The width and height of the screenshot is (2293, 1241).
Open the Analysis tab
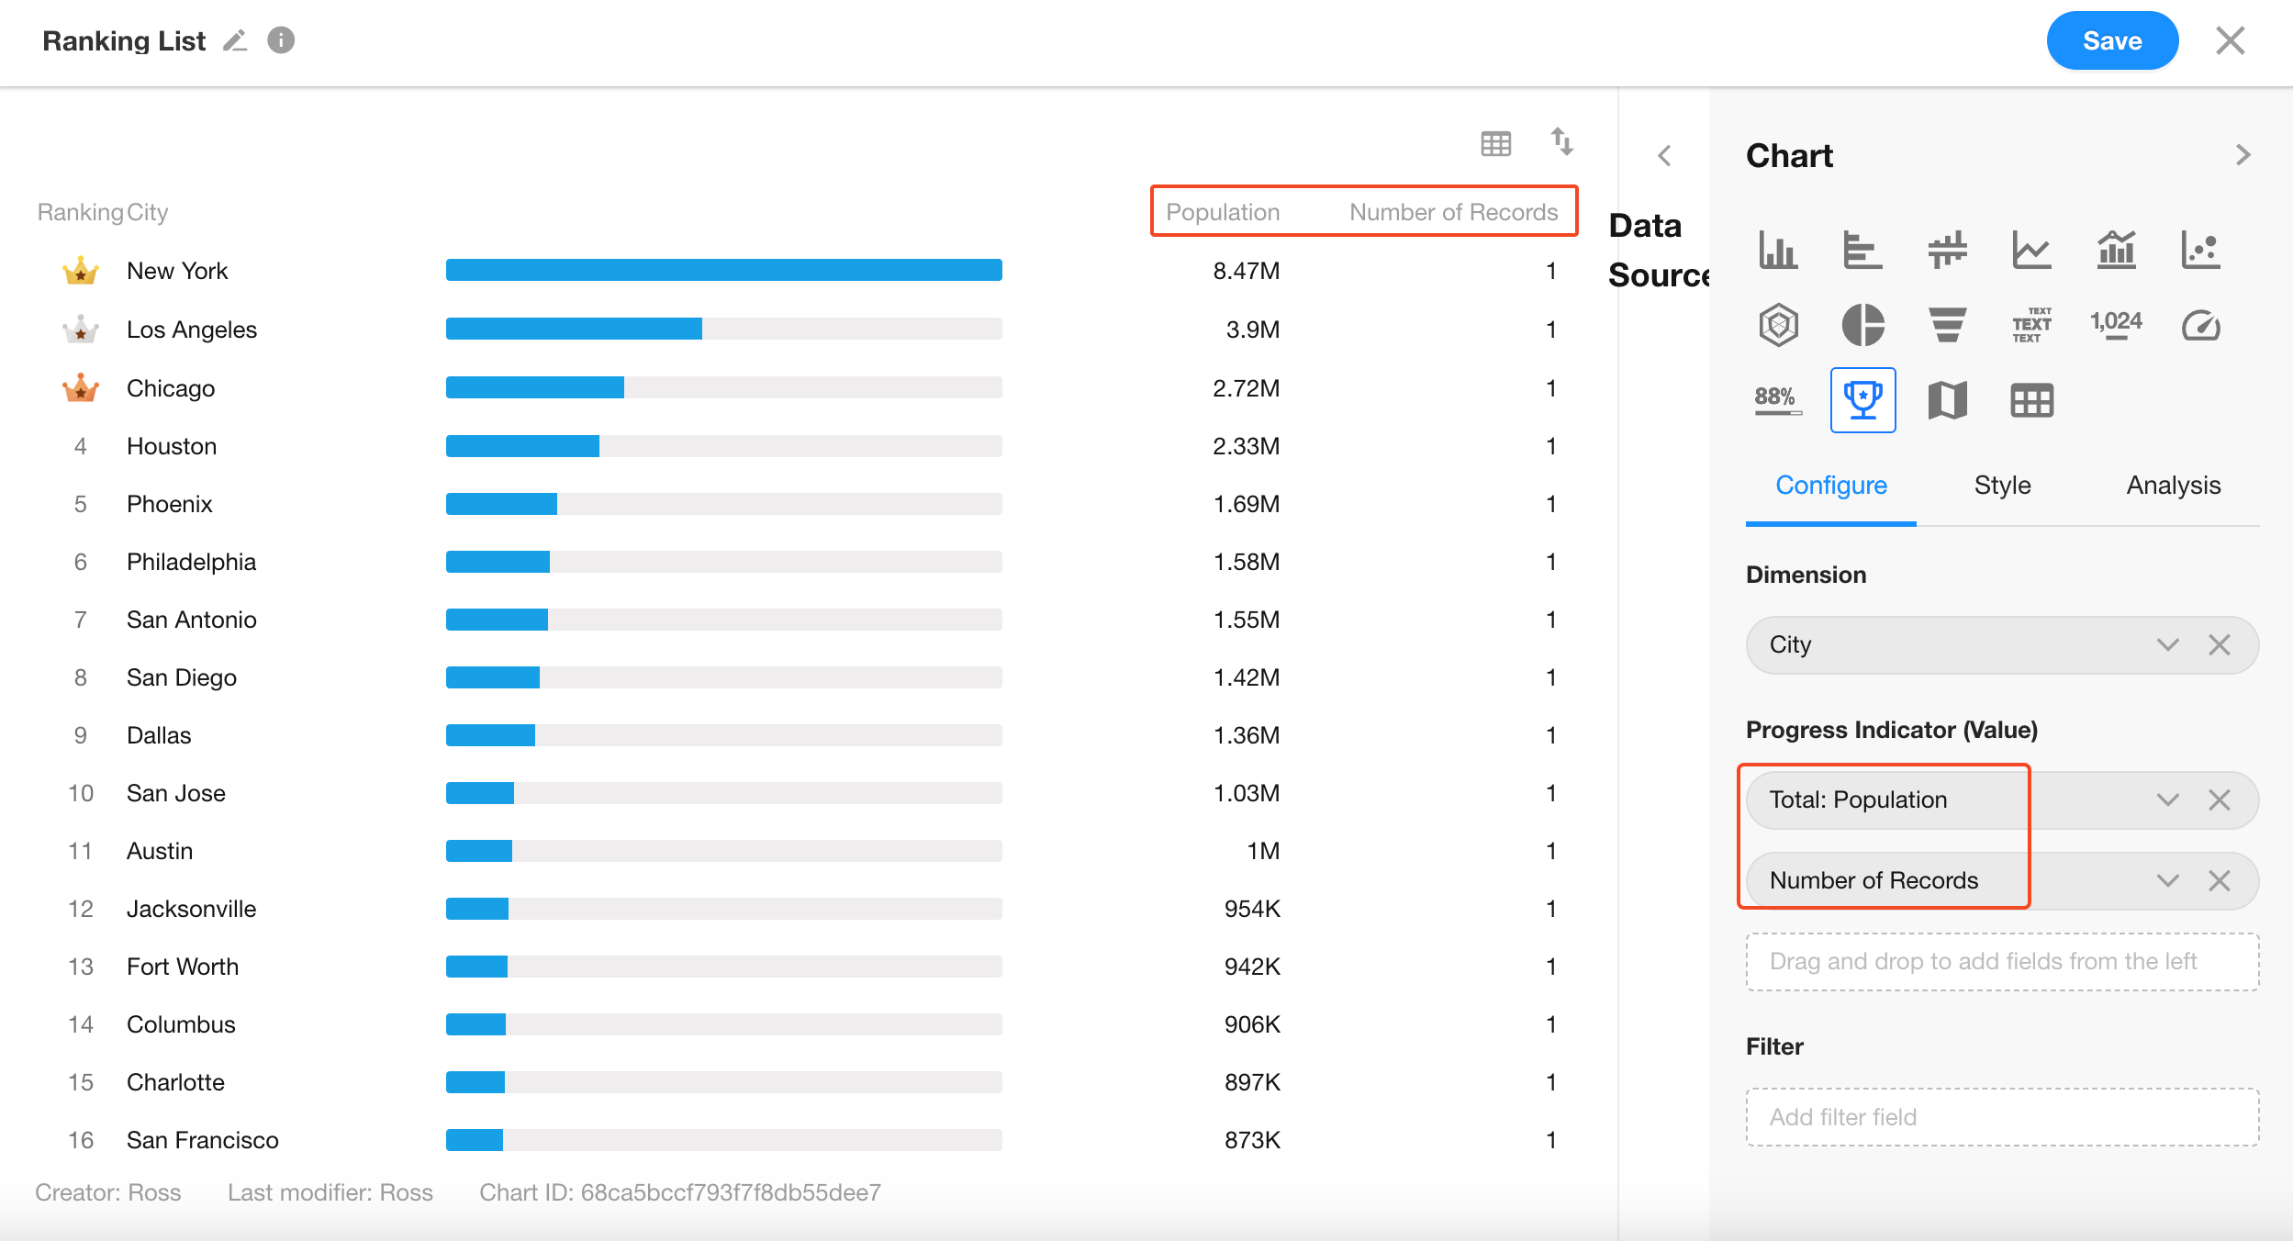point(2173,485)
